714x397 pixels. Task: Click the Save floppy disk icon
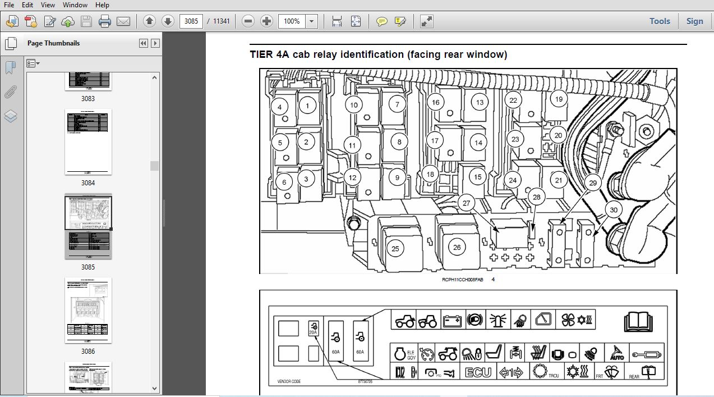pyautogui.click(x=86, y=21)
